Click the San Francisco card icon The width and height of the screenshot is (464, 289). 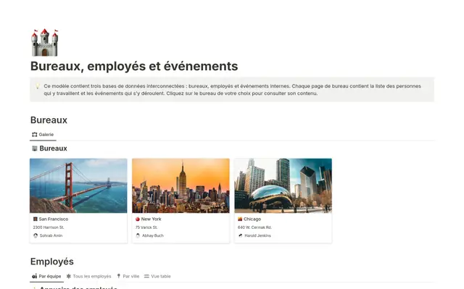[x=36, y=219]
